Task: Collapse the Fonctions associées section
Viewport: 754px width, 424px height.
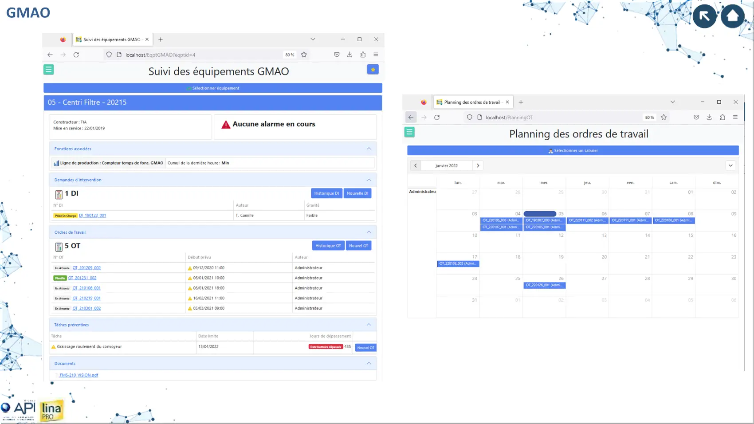Action: pos(369,149)
